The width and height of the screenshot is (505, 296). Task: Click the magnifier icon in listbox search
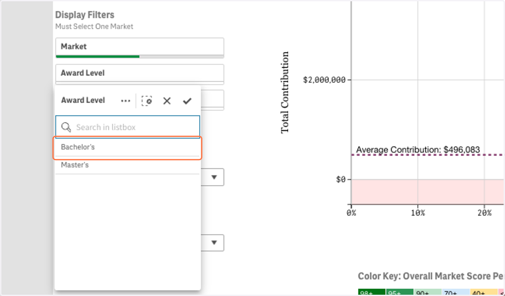point(66,127)
